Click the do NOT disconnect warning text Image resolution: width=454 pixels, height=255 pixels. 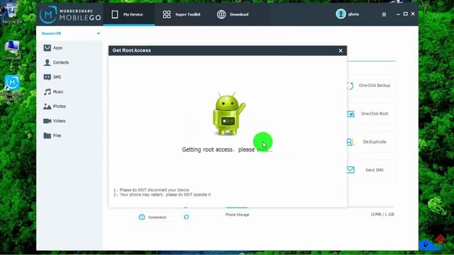[x=151, y=190]
